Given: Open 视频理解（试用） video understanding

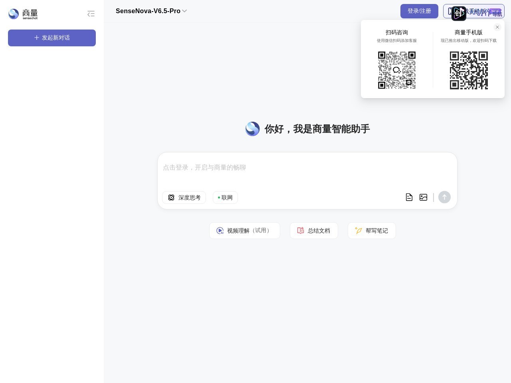Looking at the screenshot, I should click(245, 231).
